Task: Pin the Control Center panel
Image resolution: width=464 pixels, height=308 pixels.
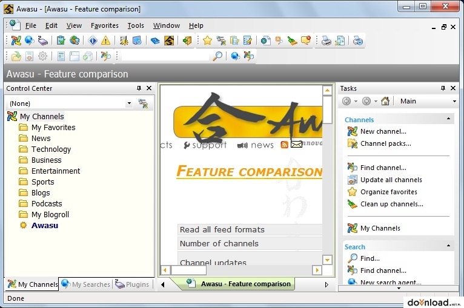Action: click(139, 88)
